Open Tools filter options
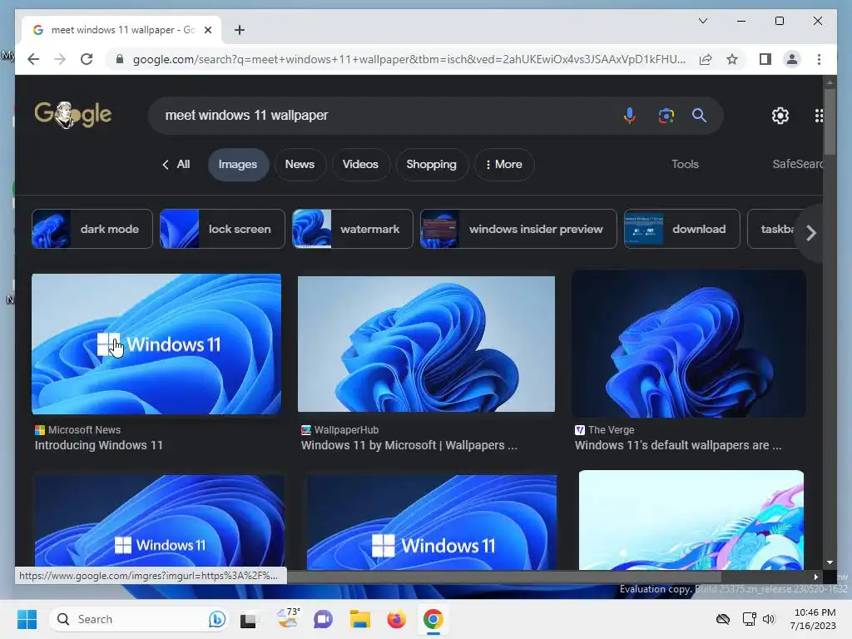 (x=685, y=164)
